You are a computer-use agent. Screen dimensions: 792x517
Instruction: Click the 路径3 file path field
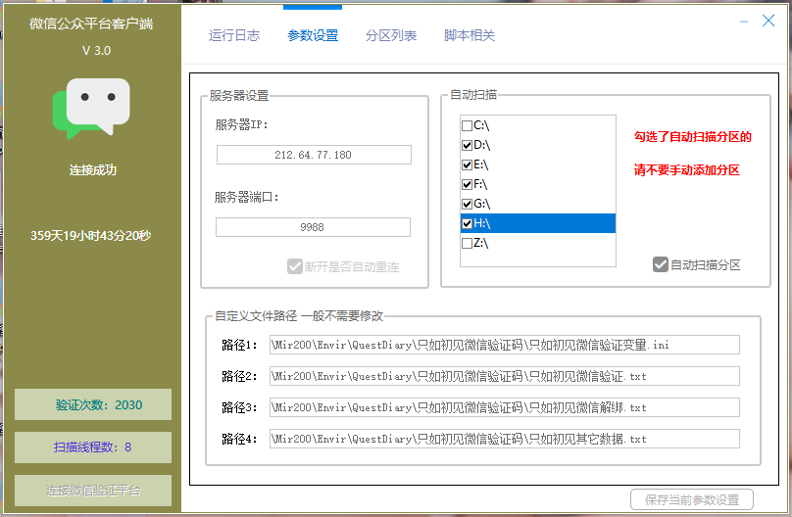coord(504,407)
